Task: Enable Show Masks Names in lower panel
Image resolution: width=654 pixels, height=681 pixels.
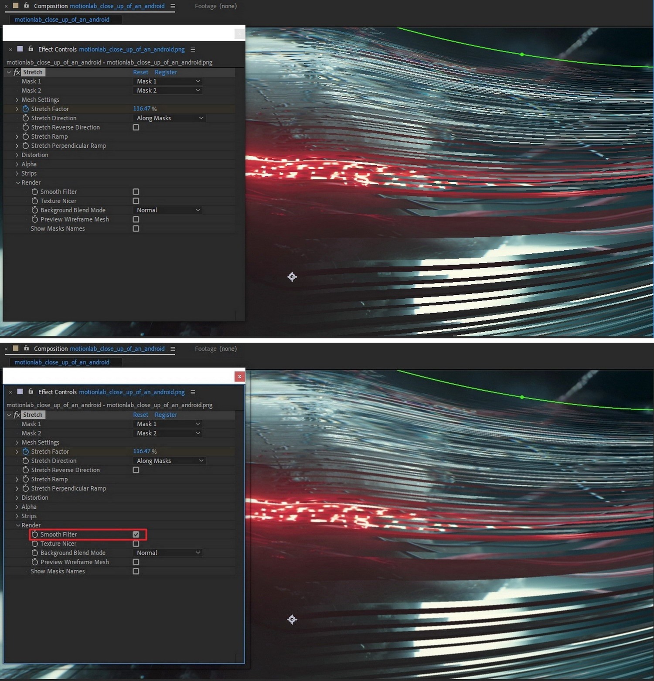Action: (136, 571)
